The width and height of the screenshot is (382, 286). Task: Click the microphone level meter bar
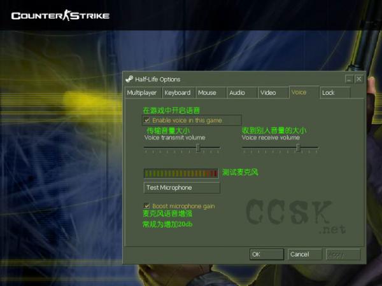(181, 174)
